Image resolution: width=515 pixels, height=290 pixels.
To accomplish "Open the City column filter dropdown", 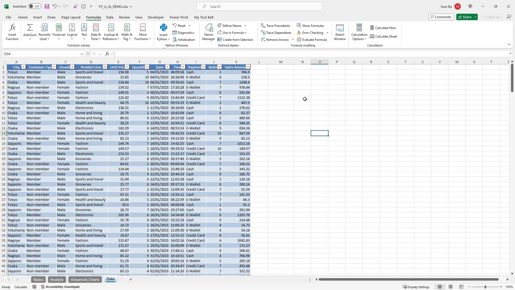I will click(23, 67).
